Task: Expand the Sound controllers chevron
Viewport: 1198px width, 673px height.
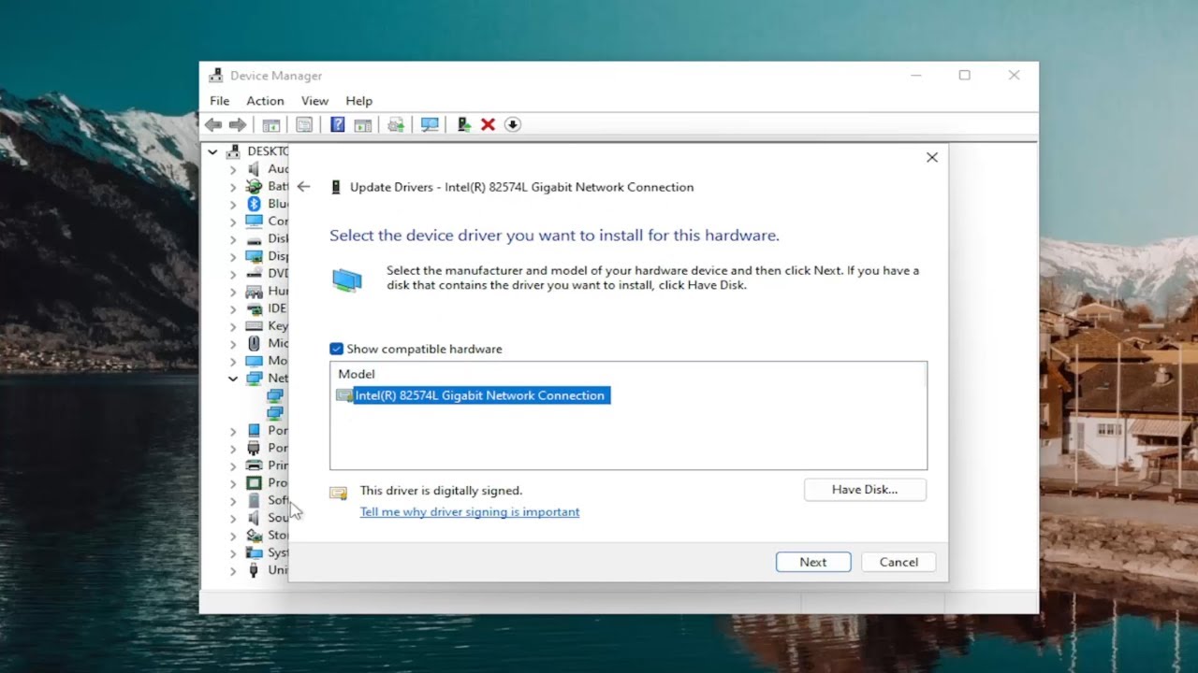Action: point(233,518)
